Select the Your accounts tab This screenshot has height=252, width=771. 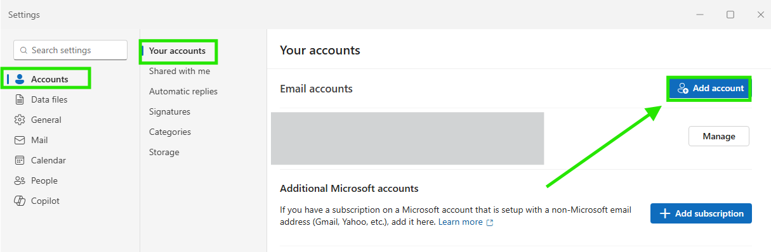(178, 51)
